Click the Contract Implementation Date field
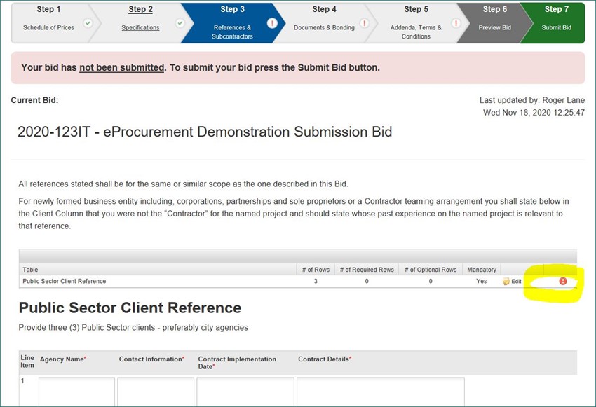The width and height of the screenshot is (596, 407). (x=245, y=392)
